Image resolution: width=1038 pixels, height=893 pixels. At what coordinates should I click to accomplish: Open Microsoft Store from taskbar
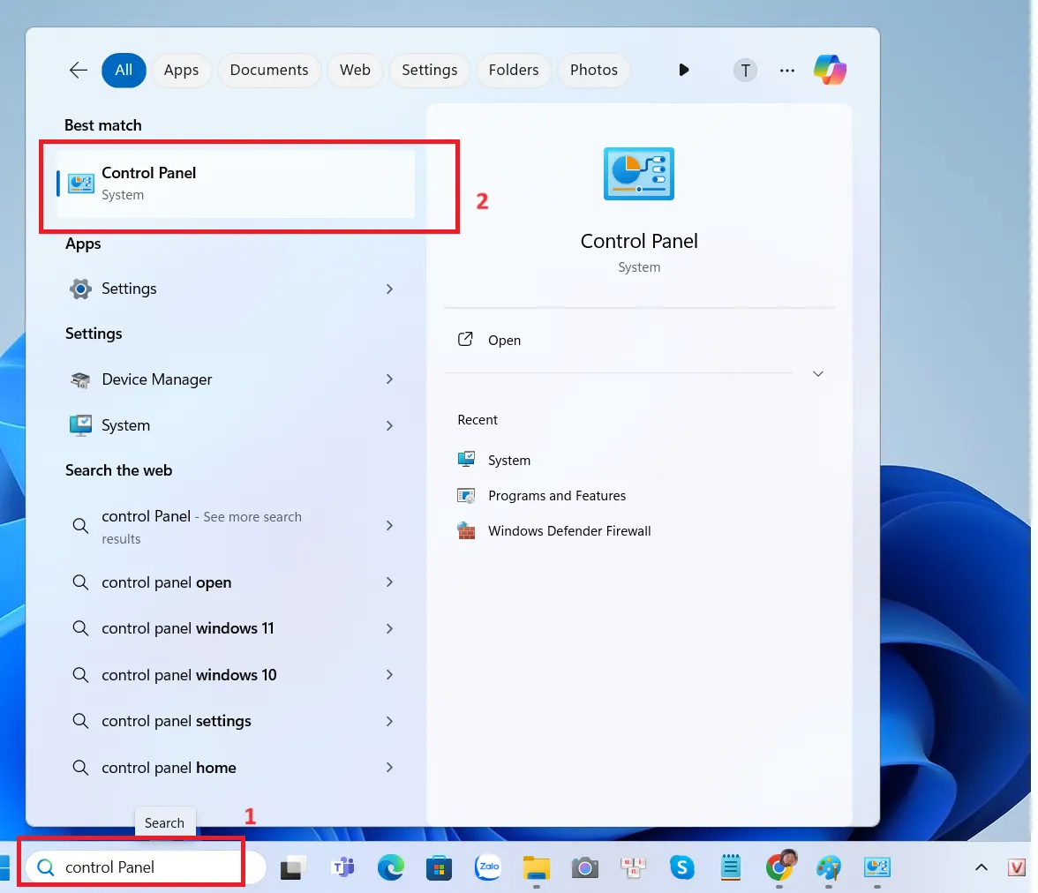click(439, 867)
